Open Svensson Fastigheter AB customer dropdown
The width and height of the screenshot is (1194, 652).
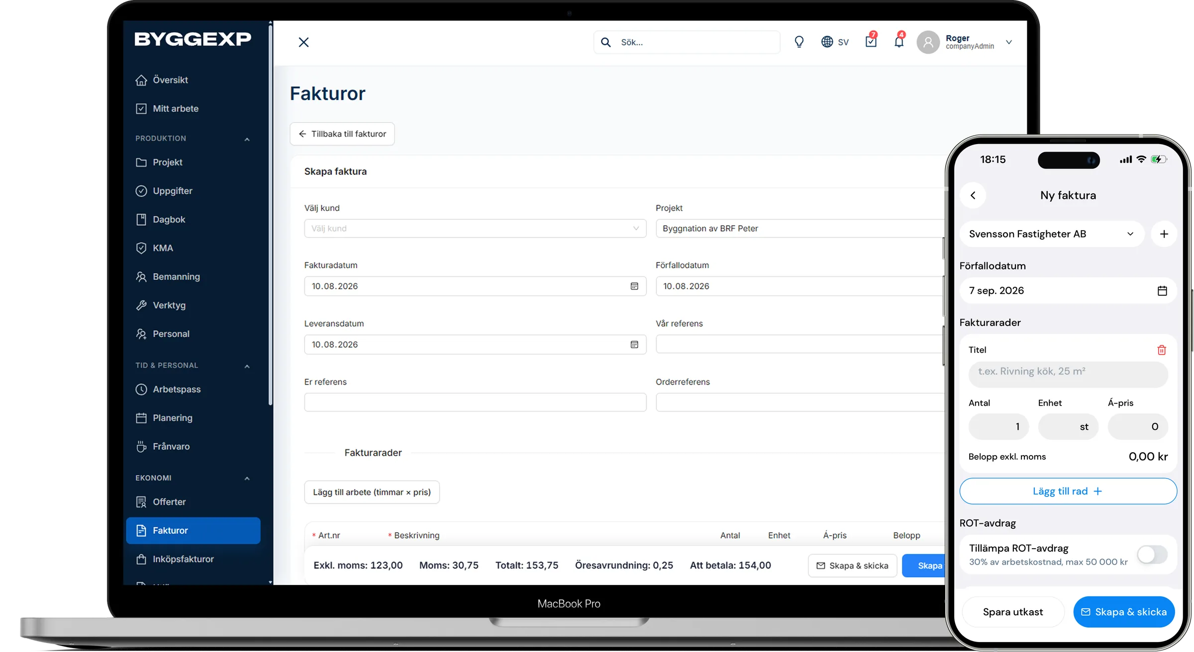pos(1052,234)
